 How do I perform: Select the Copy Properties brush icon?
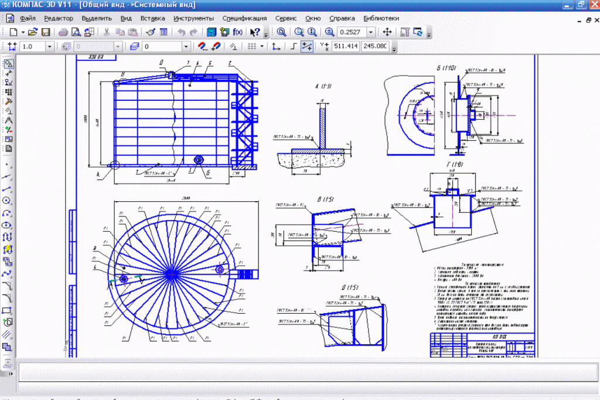pyautogui.click(x=151, y=32)
